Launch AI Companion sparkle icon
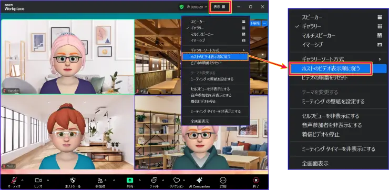Screen dimensions: 389x190 tap(199, 181)
